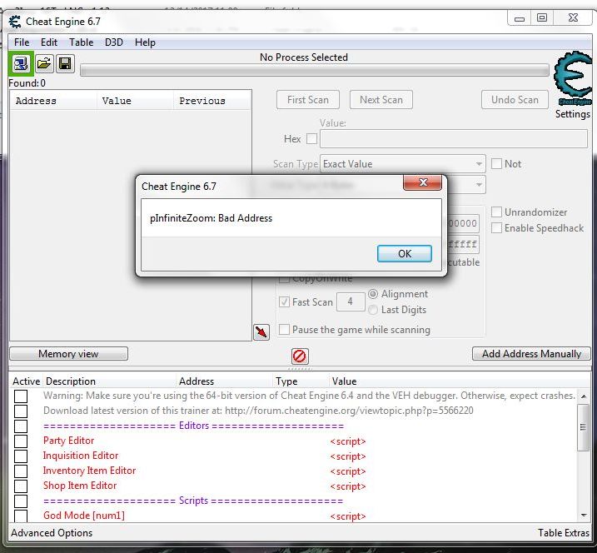Open the Table menu

[81, 42]
